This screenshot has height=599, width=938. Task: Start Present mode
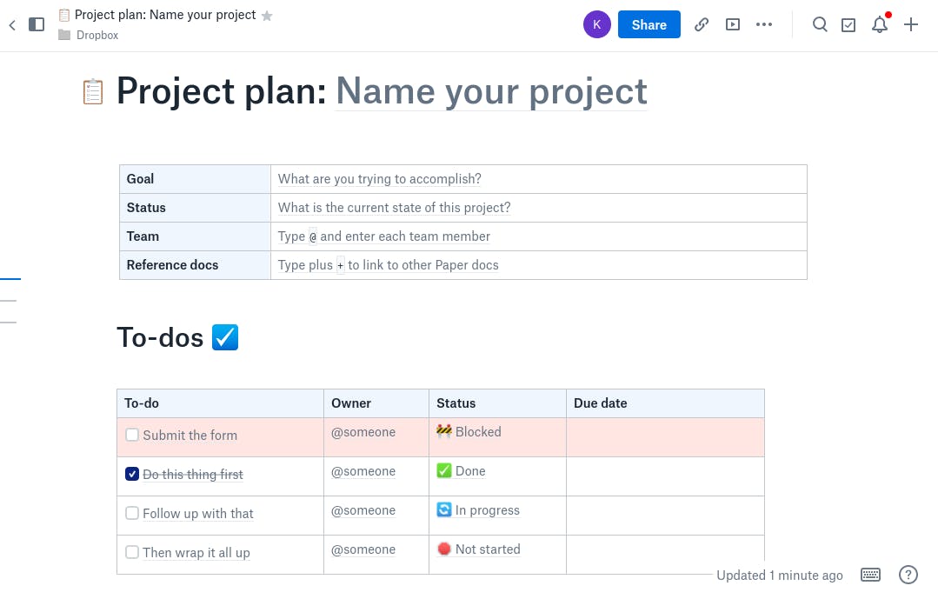[733, 24]
